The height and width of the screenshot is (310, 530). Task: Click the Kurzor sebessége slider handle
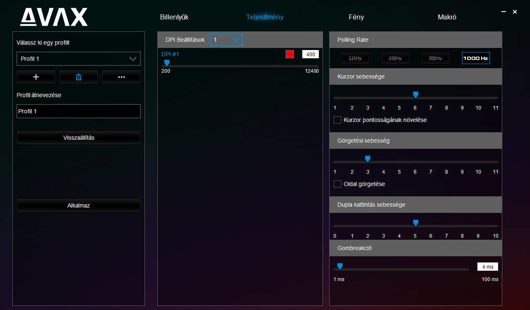pos(416,95)
